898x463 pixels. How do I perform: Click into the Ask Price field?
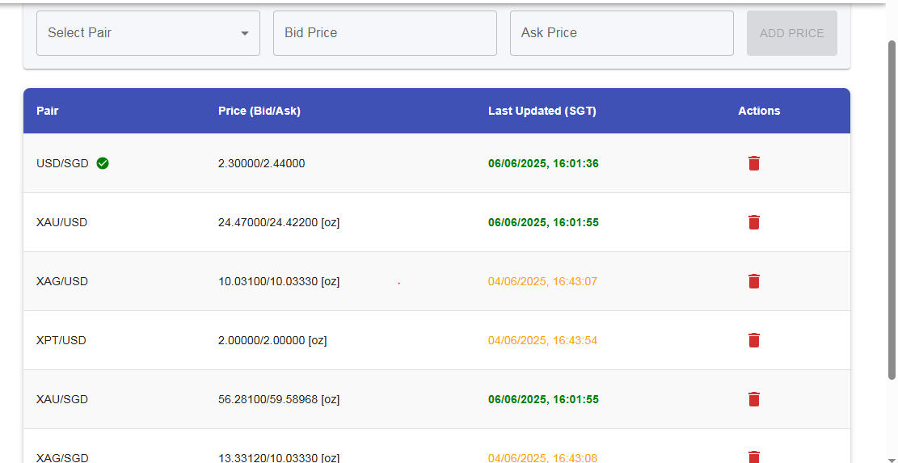point(622,33)
